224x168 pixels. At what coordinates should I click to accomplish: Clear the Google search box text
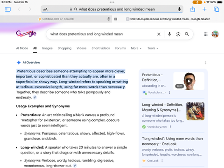159,34
